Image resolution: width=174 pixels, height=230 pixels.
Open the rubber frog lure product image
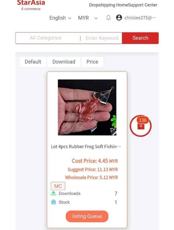click(x=87, y=107)
